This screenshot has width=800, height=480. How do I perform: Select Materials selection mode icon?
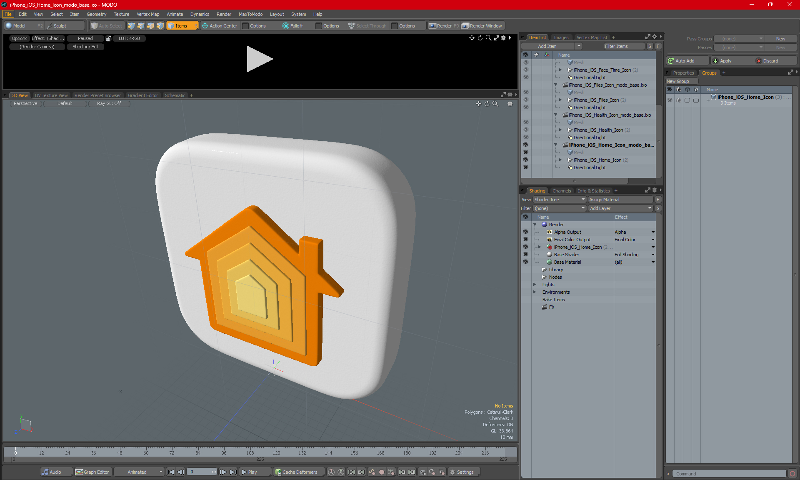pos(160,26)
